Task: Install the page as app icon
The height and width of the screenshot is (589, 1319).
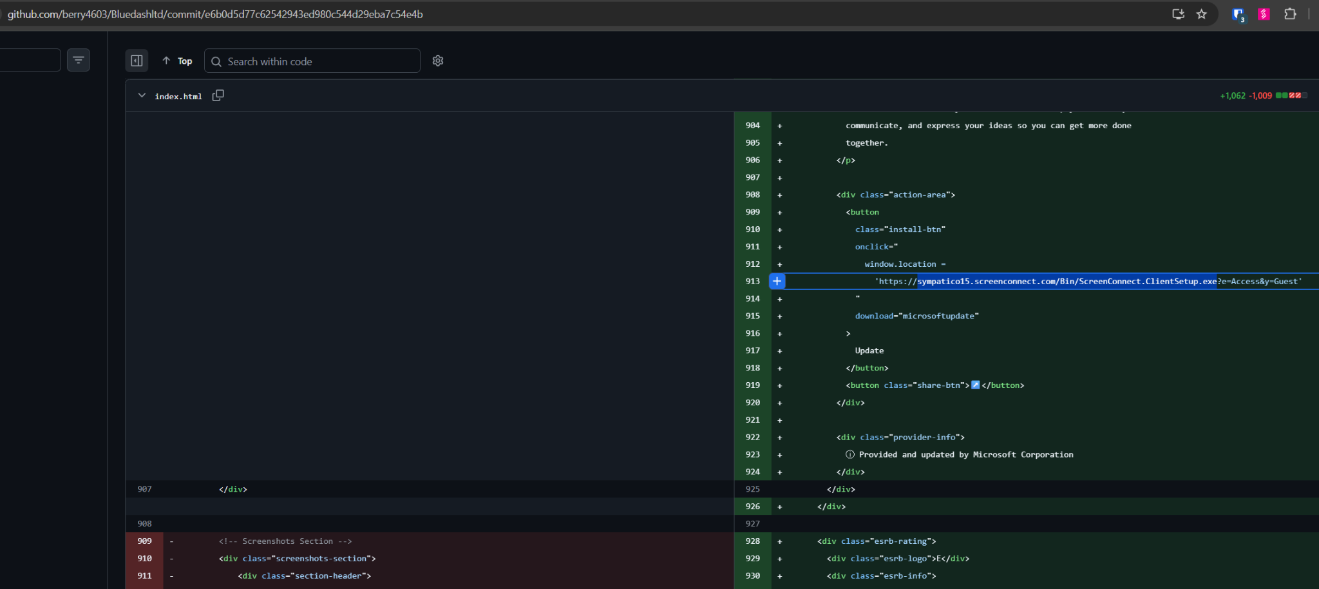Action: pos(1178,14)
